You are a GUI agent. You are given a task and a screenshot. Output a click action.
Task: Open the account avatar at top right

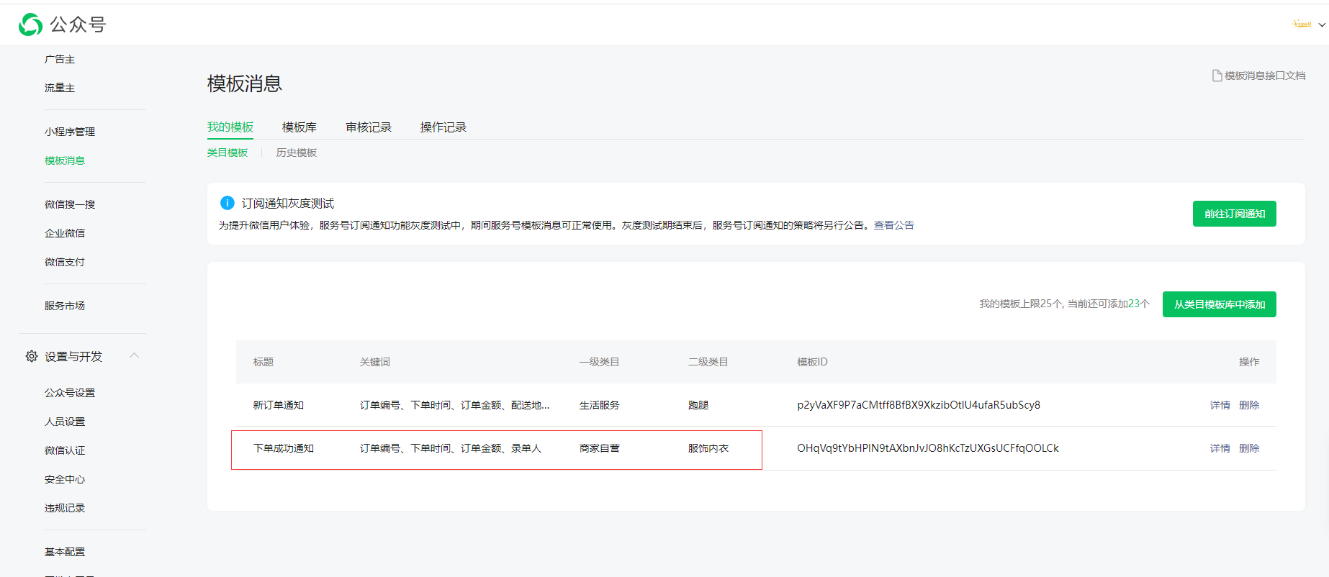coord(1302,24)
